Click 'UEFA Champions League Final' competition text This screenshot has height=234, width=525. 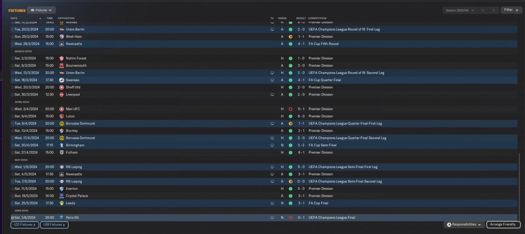pyautogui.click(x=332, y=218)
